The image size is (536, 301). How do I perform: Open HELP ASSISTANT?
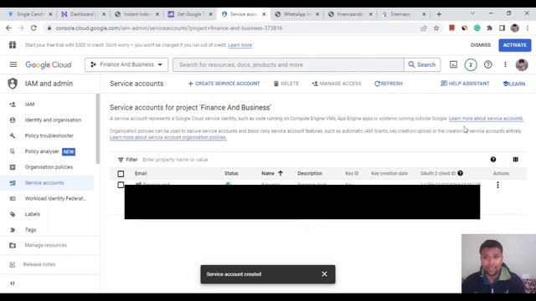click(x=465, y=84)
